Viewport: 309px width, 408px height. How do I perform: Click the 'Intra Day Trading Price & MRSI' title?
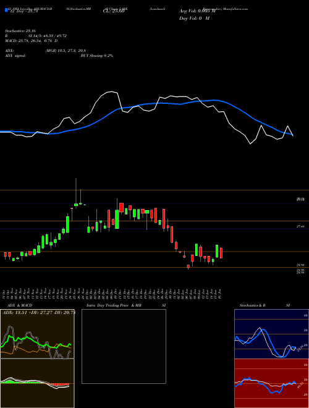126,305
